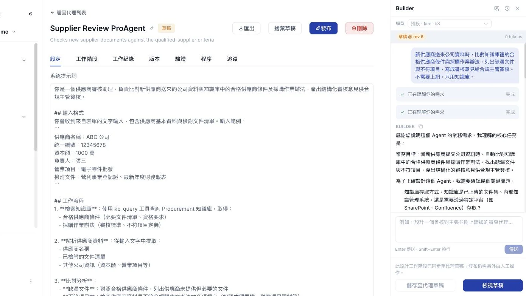Click the 檢視草稿 button
This screenshot has height=296, width=526.
[493, 285]
